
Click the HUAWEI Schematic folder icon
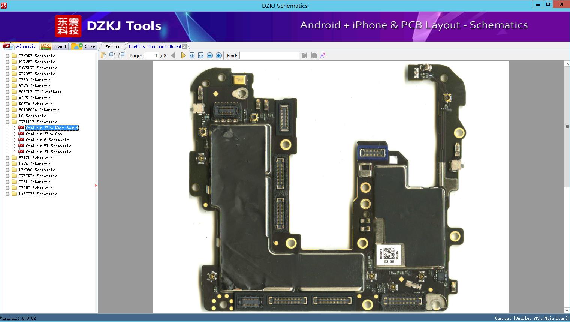(x=14, y=62)
